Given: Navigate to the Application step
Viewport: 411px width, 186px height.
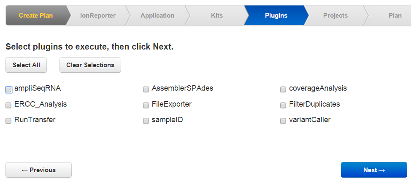Looking at the screenshot, I should [157, 16].
